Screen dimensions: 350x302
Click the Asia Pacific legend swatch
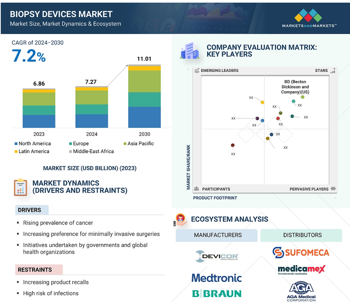(125, 144)
